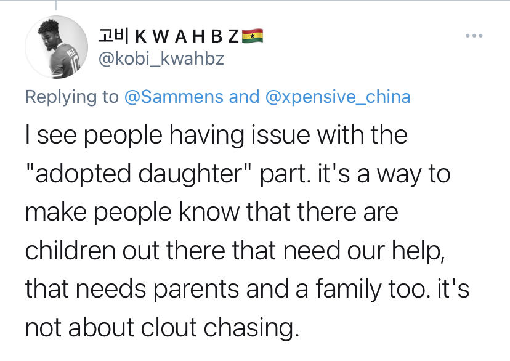Click the words "part. it's a way to"
This screenshot has height=361, width=510.
[355, 174]
